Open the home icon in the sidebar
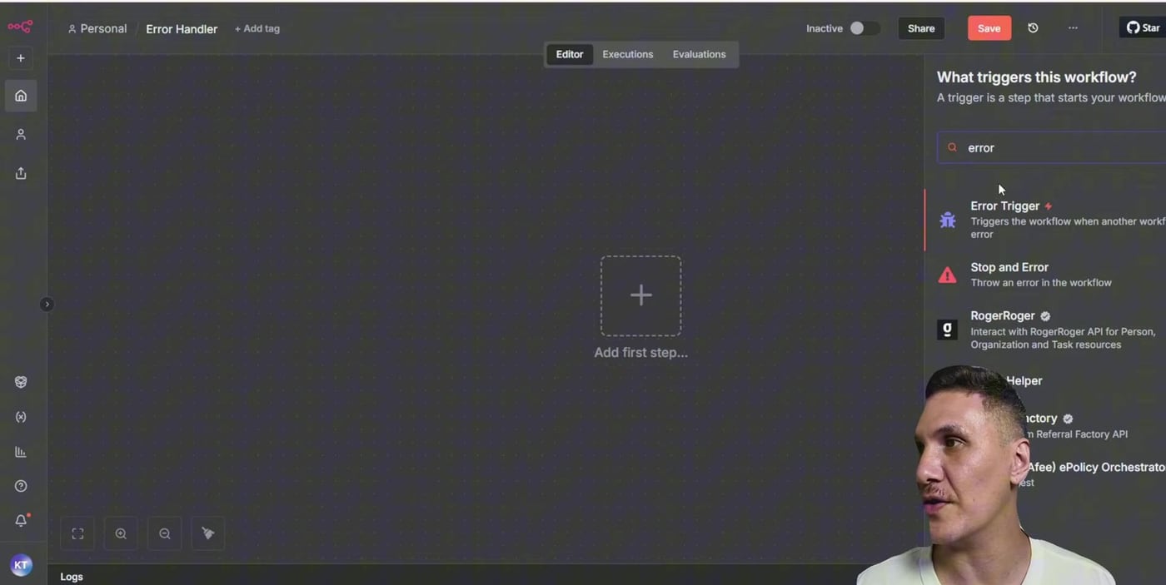 point(21,96)
